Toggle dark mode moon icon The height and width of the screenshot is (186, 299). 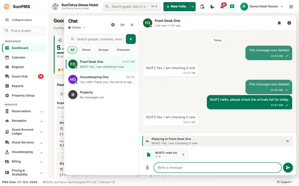(x=212, y=7)
